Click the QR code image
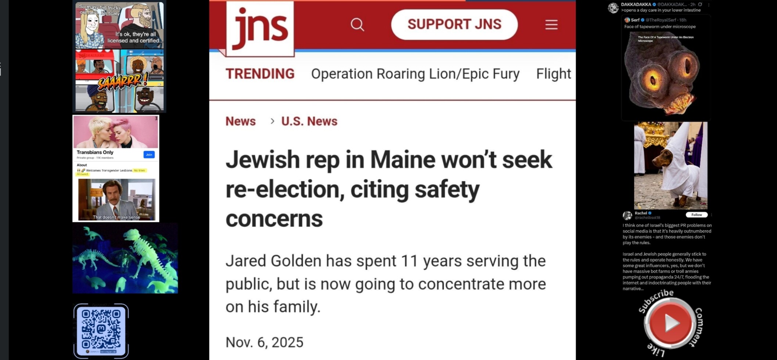Screen dimensions: 777x360 click(101, 330)
